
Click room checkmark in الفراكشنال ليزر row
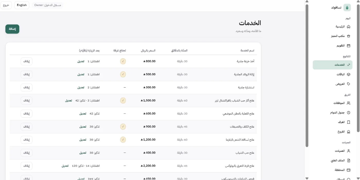pos(123,101)
